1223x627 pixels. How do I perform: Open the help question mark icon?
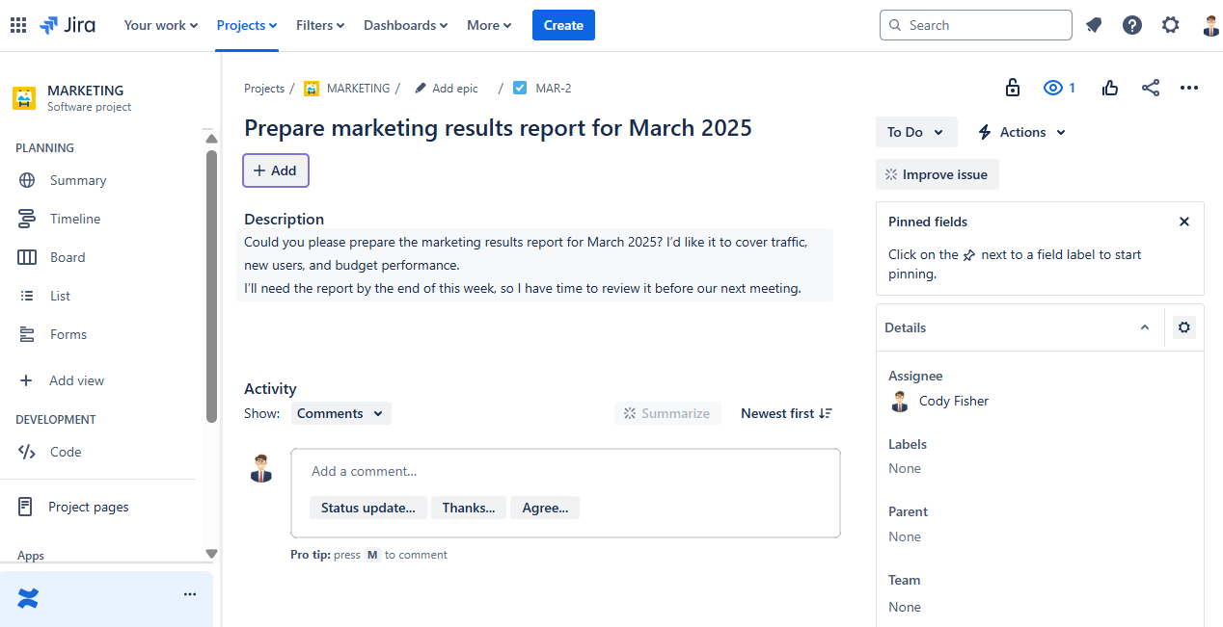tap(1132, 25)
